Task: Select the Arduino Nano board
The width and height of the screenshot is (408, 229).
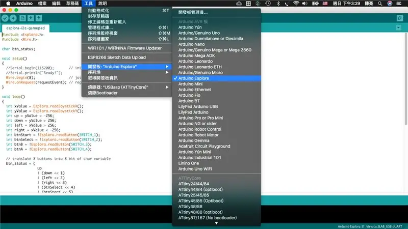Action: tap(216, 44)
